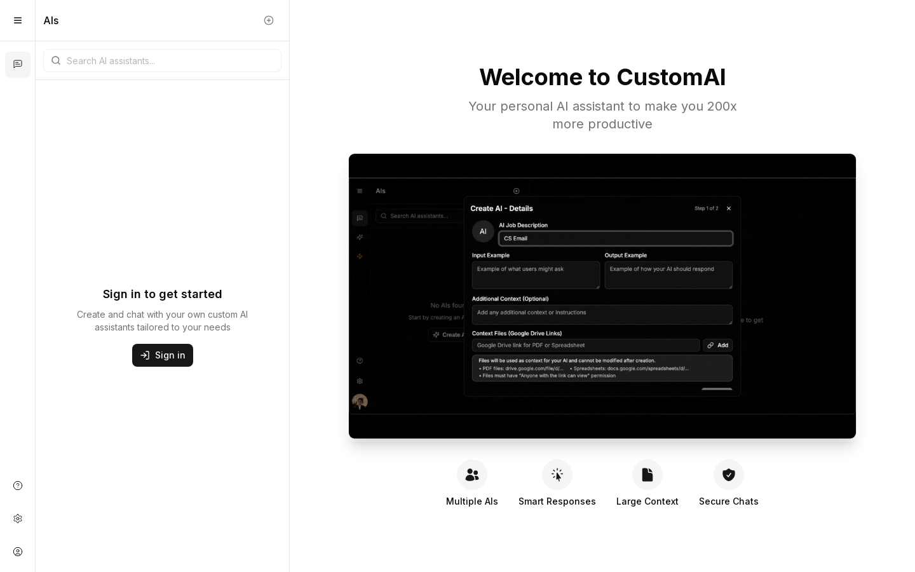Click the add new AI plus icon
915x572 pixels.
pos(269,20)
